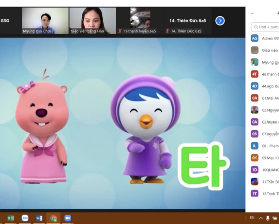This screenshot has width=279, height=224.
Task: Select 19.thanh huyền.6a5 video thumbnail
Action: pyautogui.click(x=140, y=21)
